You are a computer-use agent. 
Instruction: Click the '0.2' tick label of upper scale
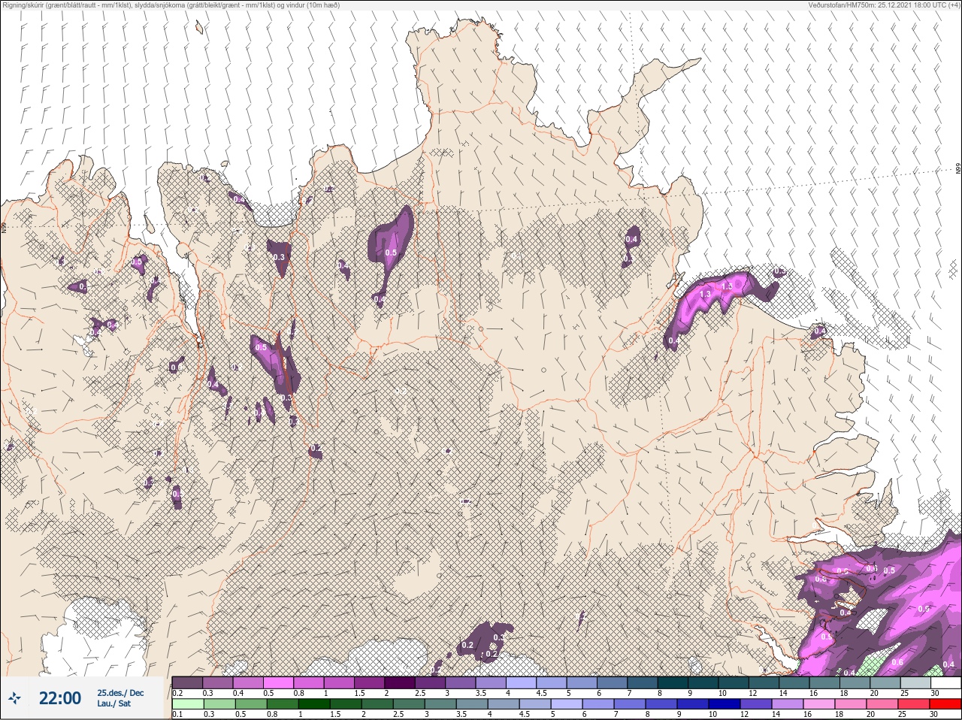coord(177,693)
